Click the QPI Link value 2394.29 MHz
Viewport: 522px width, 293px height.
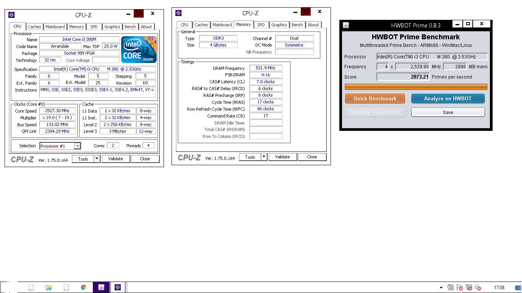pos(57,131)
